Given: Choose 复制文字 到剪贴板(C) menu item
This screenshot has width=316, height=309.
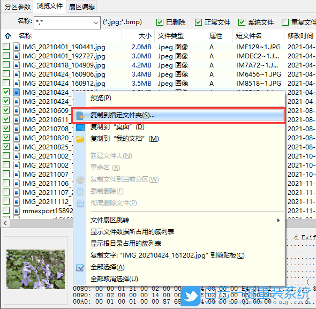Looking at the screenshot, I should click(179, 255).
